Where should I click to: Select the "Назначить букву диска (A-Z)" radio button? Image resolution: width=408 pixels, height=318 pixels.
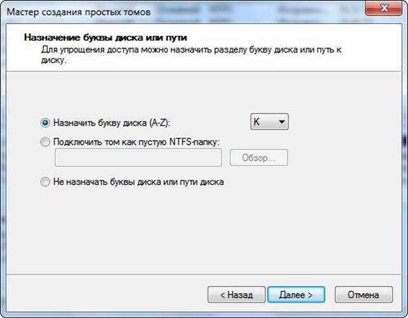coord(45,122)
